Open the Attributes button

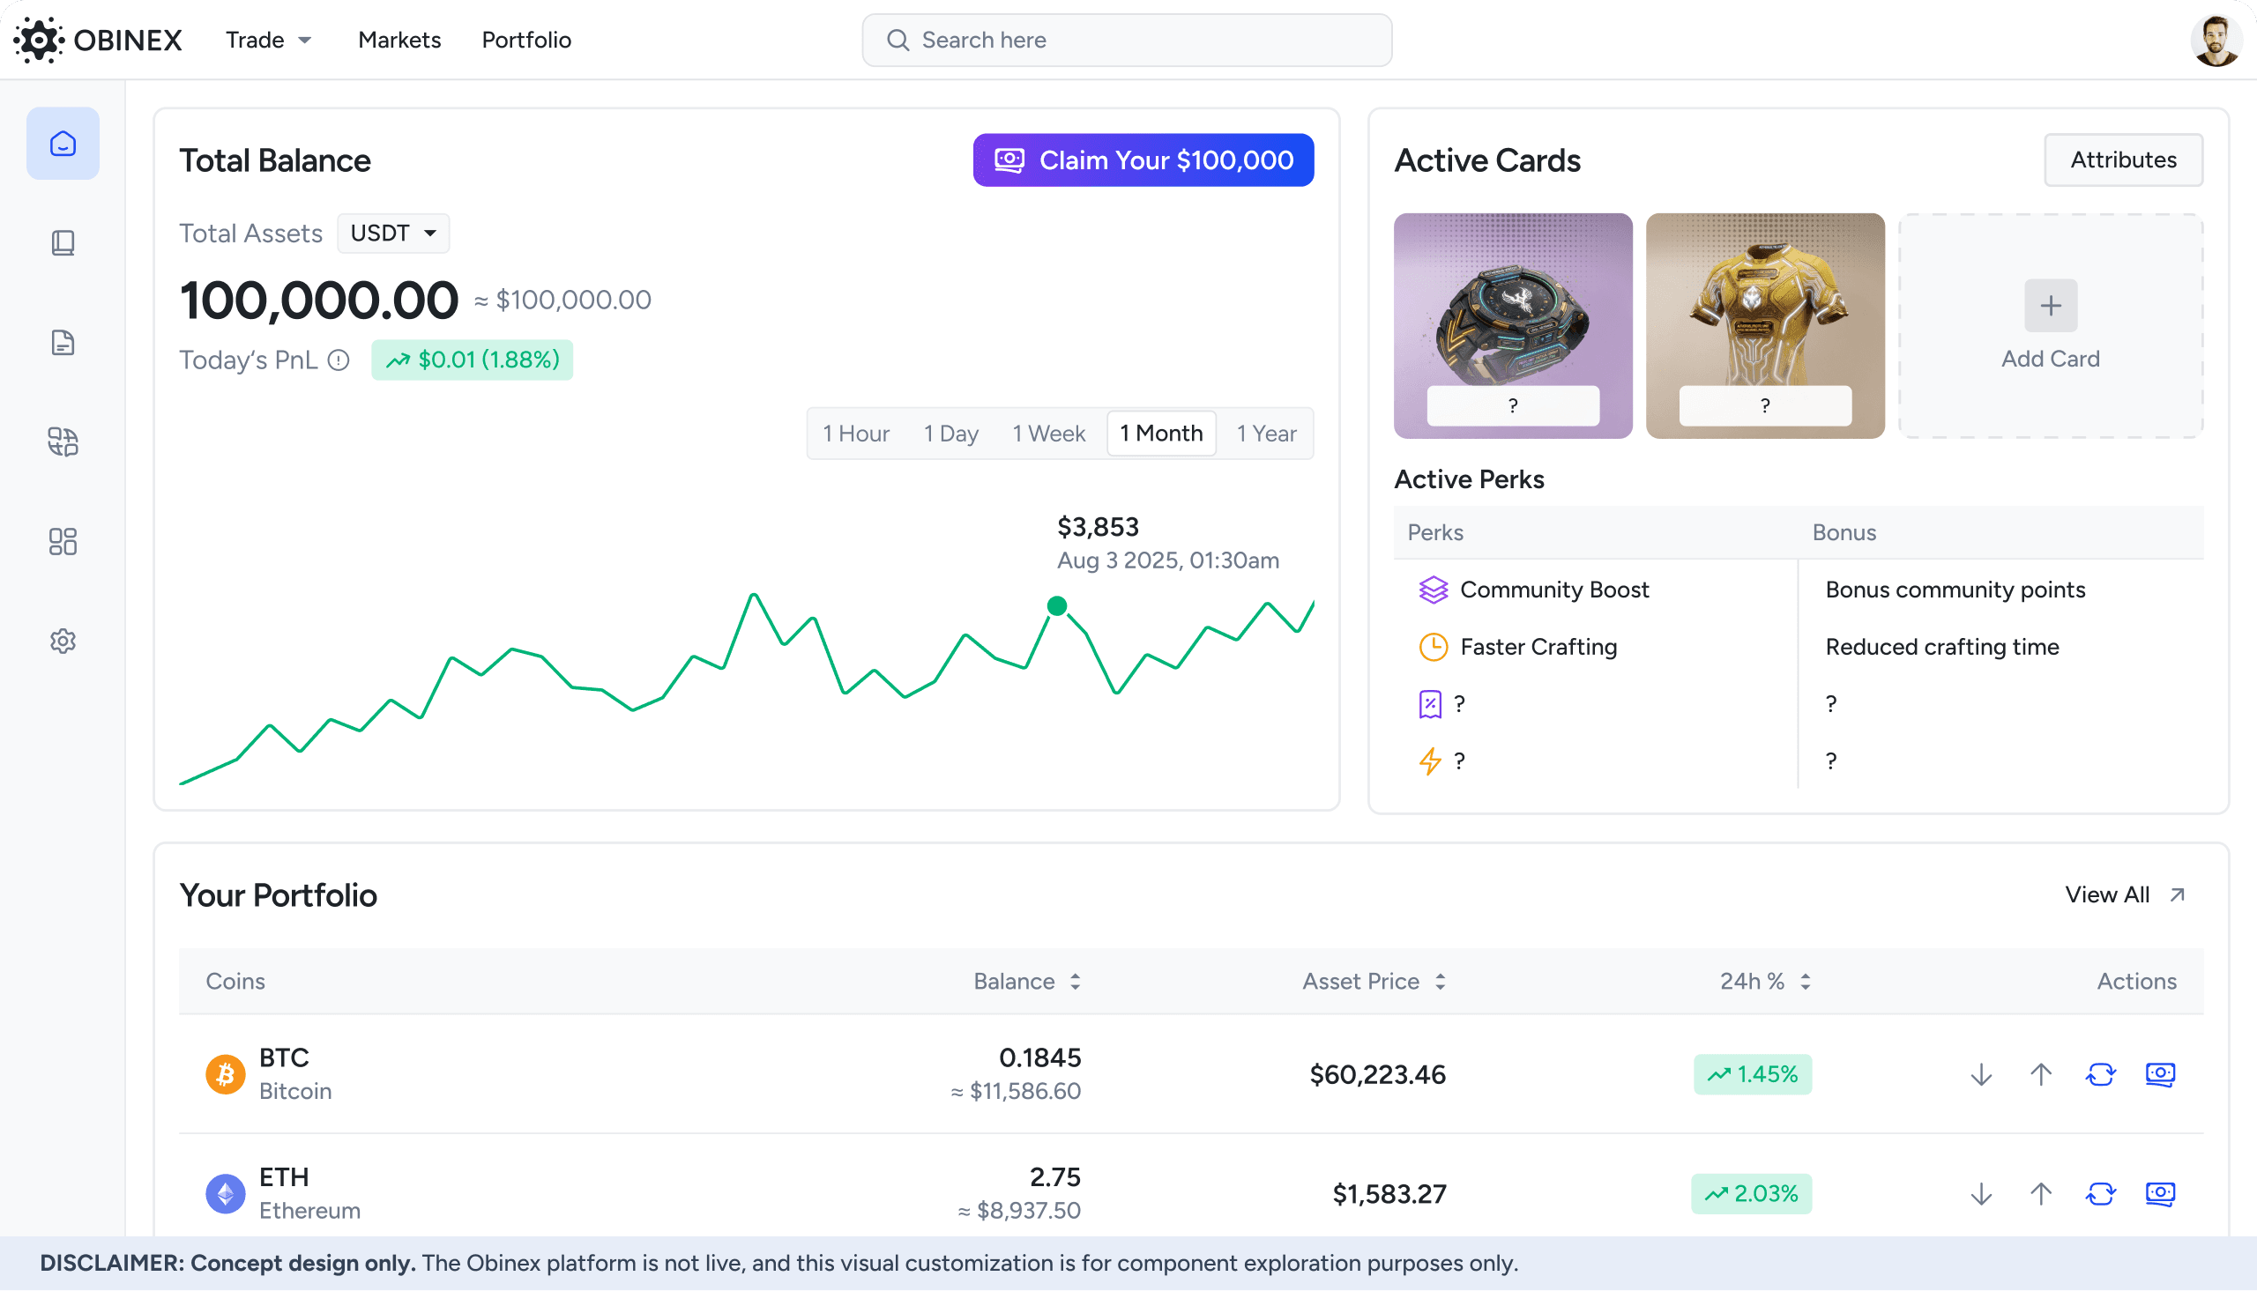point(2123,160)
